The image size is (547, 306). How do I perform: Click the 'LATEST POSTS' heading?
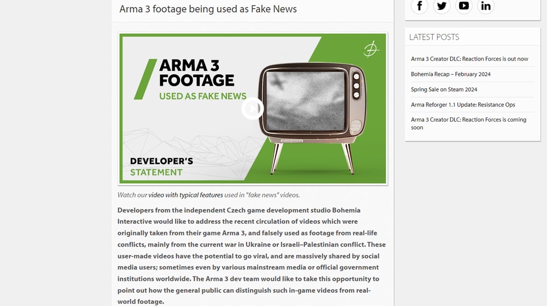(x=434, y=37)
